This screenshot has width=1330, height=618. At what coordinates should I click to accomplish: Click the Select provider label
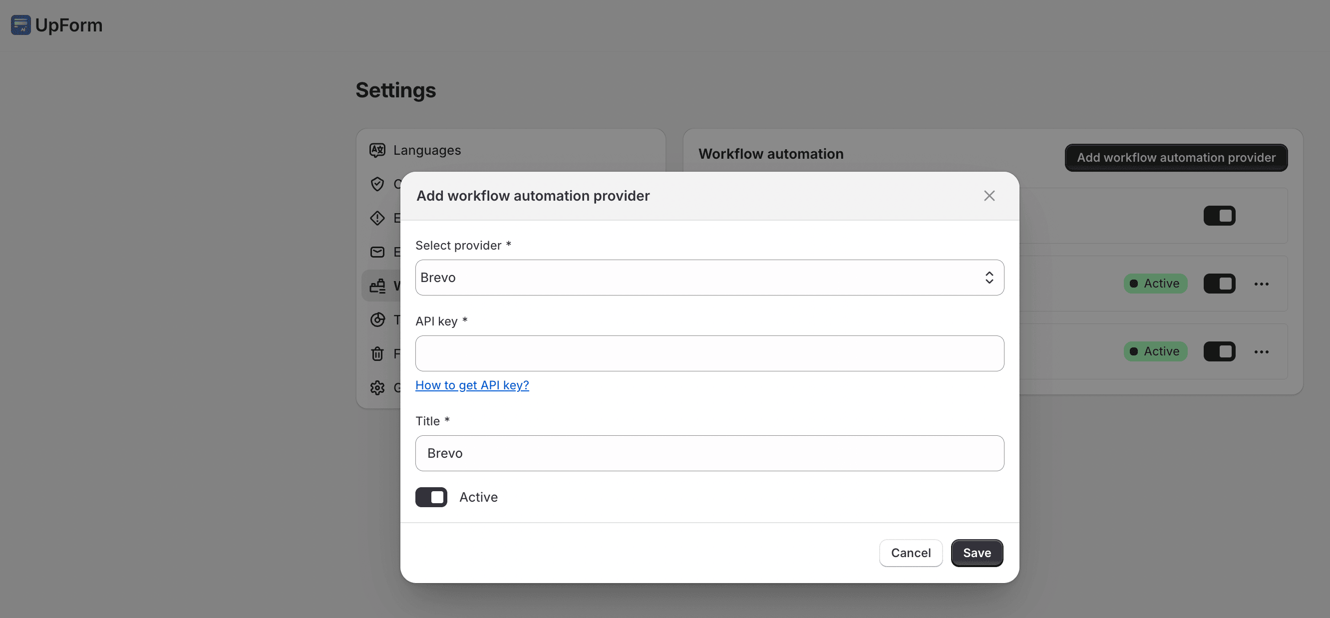tap(463, 245)
